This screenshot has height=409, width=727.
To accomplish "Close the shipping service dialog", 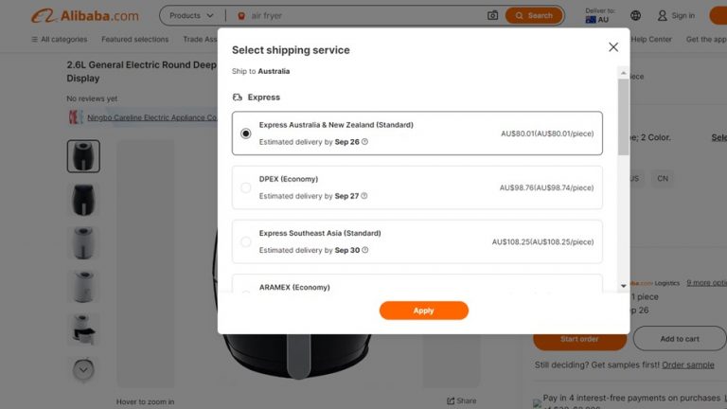I will tap(613, 47).
